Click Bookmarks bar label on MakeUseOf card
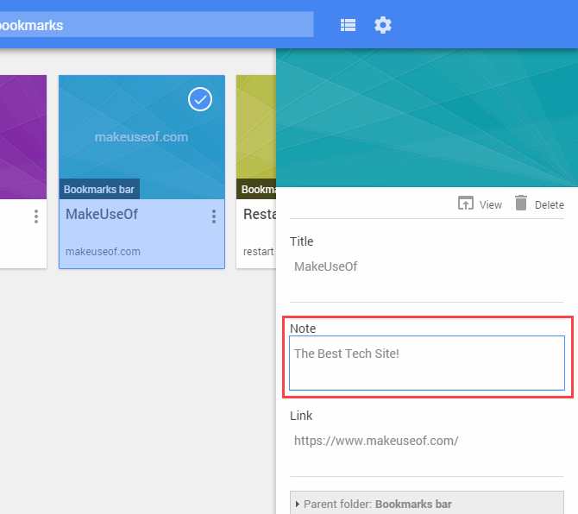Viewport: 578px width, 514px height. point(99,189)
